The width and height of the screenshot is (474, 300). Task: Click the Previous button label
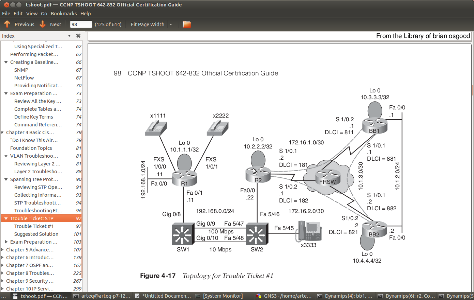pyautogui.click(x=25, y=24)
